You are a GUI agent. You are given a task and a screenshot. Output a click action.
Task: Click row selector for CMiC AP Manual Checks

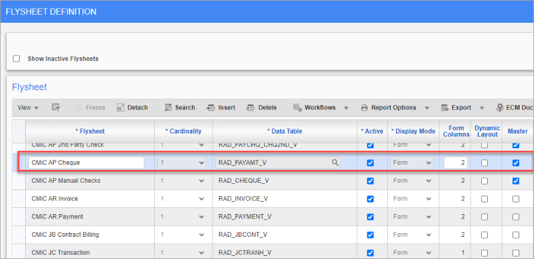point(18,181)
